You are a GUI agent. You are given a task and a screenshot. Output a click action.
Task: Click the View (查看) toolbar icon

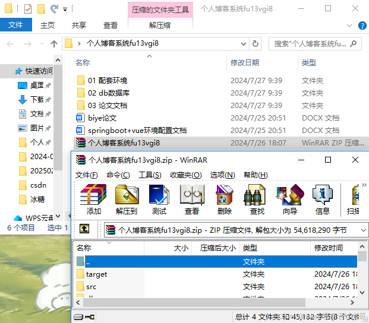pos(192,199)
